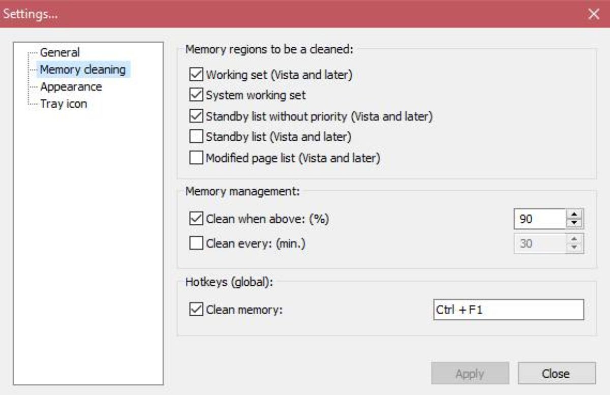Decrease the Clean when above percentage
Image resolution: width=610 pixels, height=395 pixels.
pos(575,223)
